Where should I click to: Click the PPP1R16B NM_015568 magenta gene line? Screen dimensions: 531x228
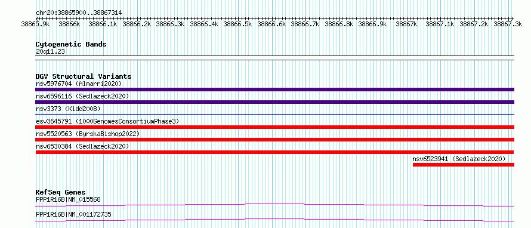tap(274, 205)
